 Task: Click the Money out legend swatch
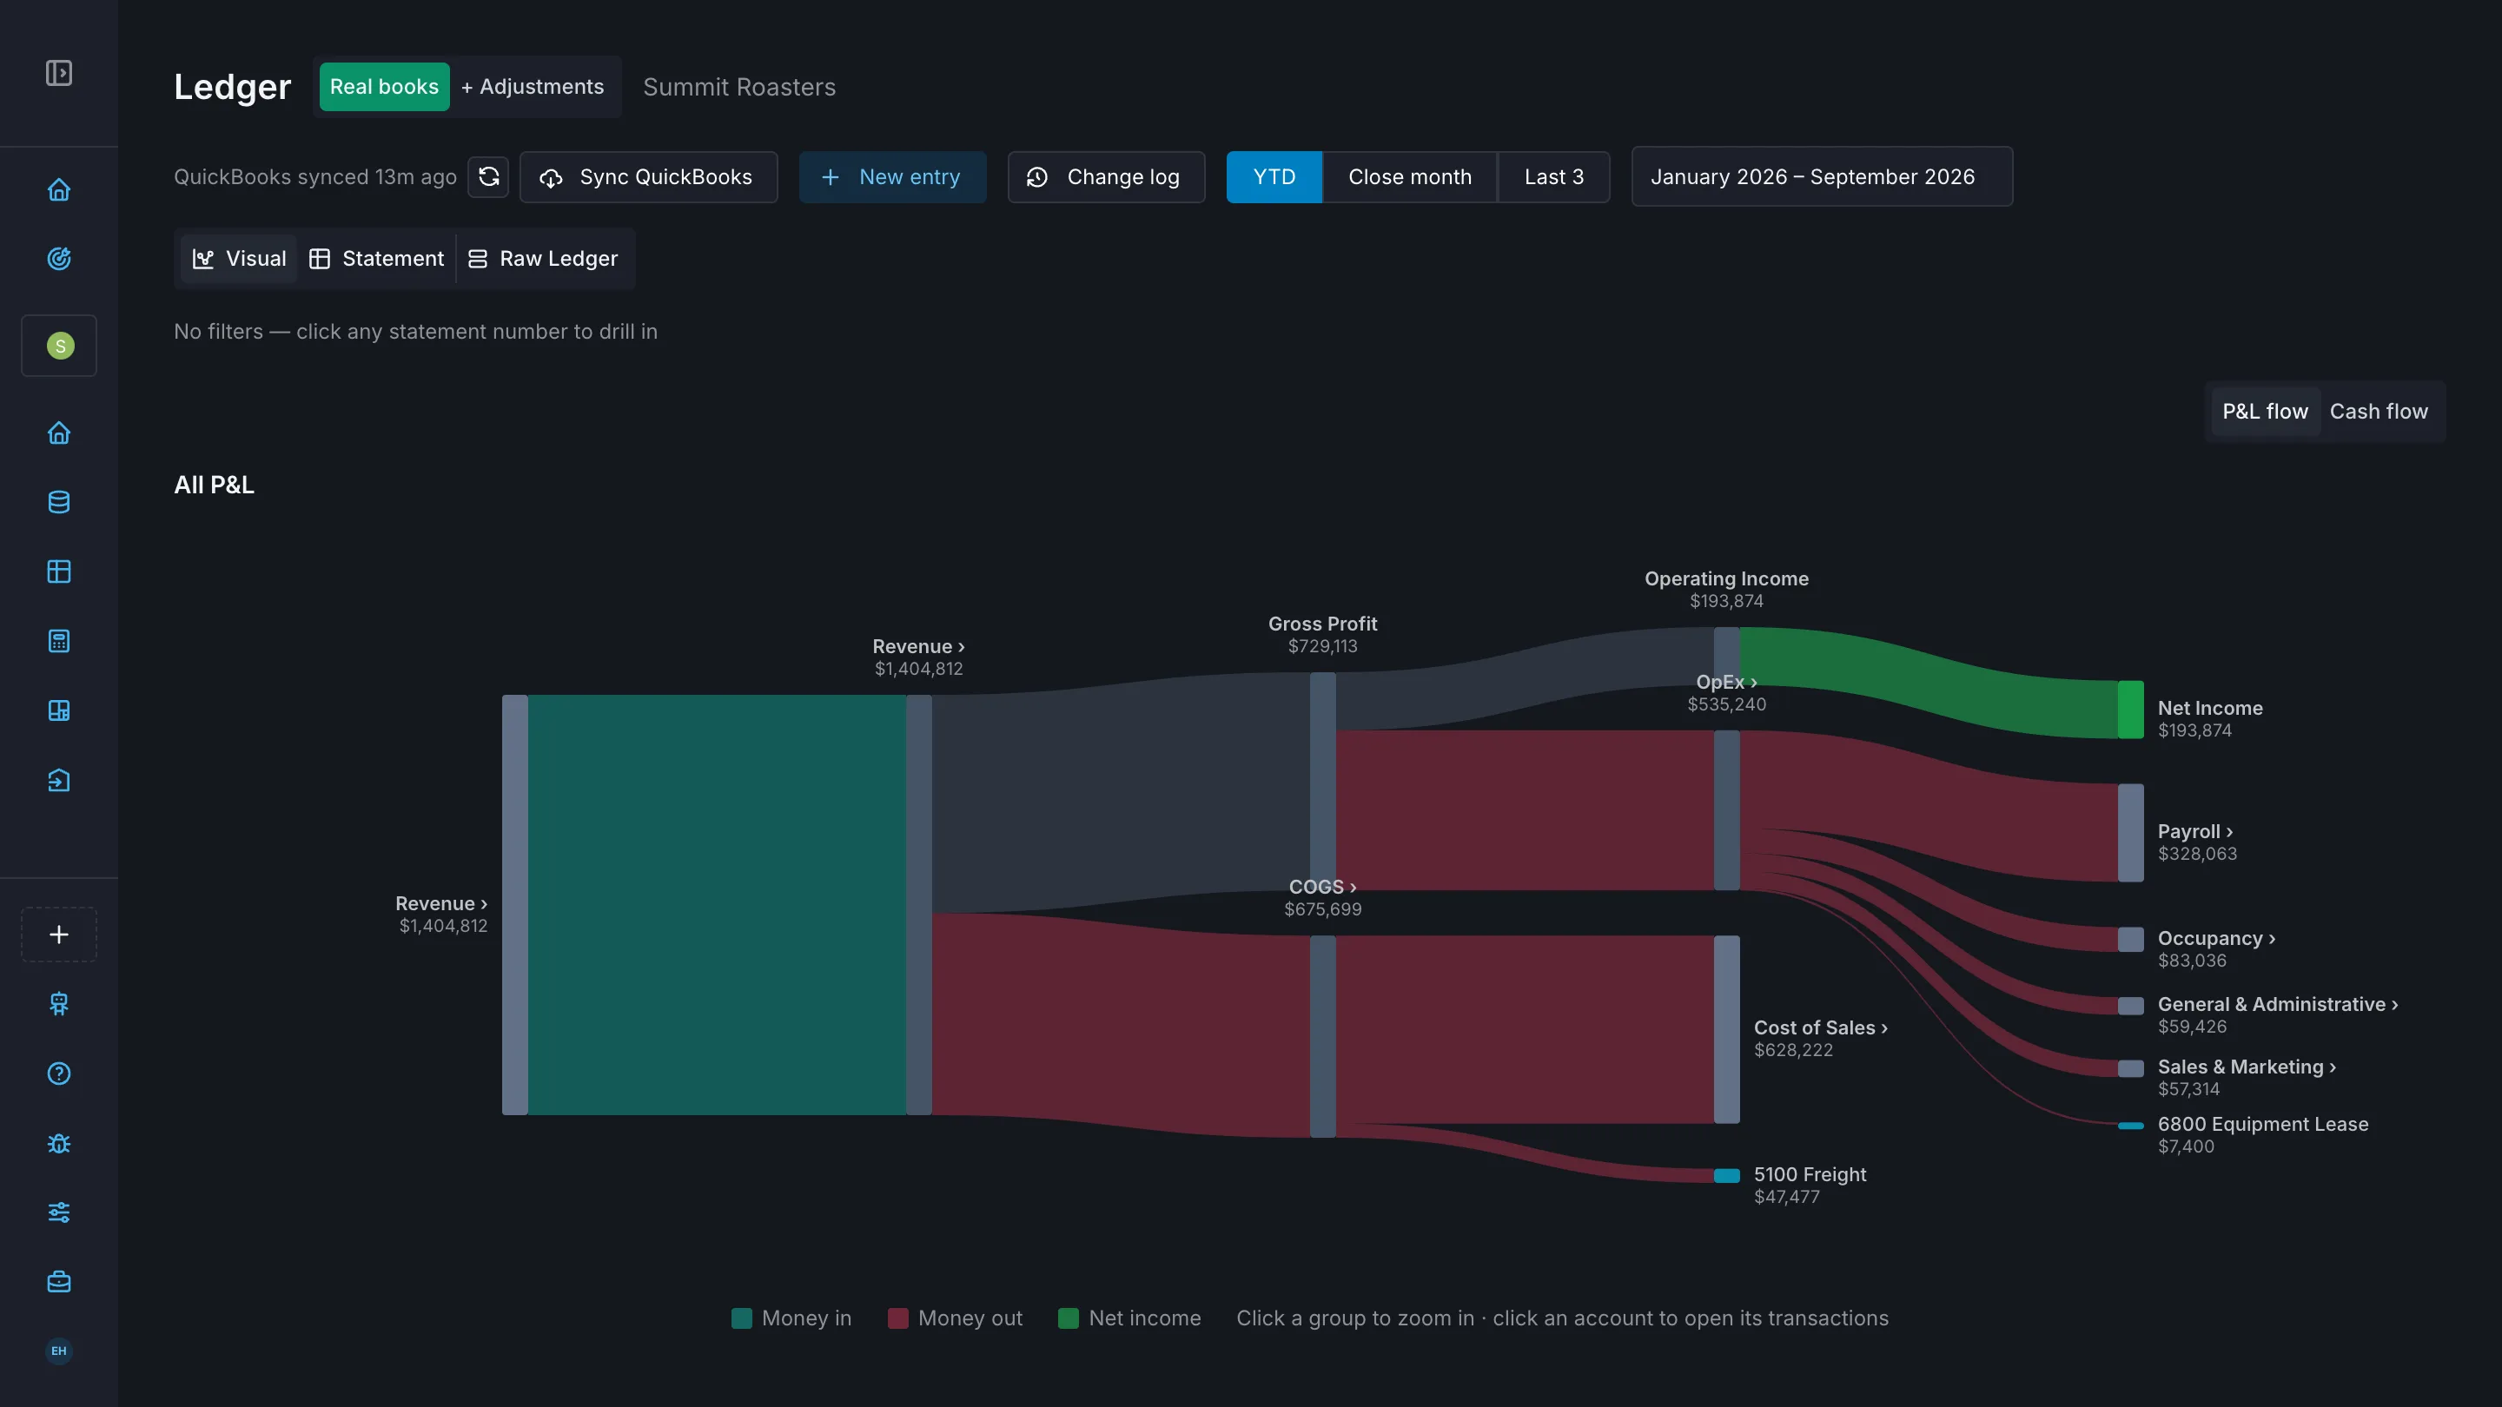(x=898, y=1318)
